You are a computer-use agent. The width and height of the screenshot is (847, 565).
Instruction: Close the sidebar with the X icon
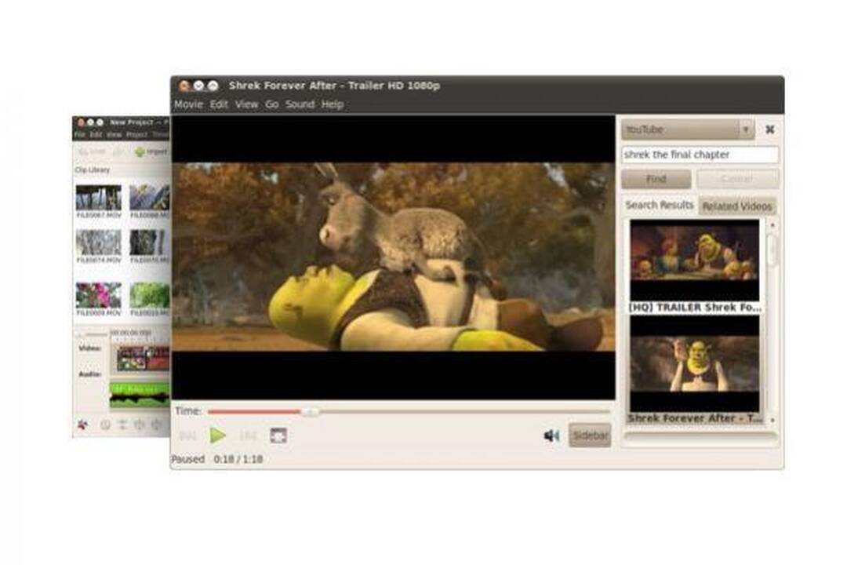pos(770,129)
